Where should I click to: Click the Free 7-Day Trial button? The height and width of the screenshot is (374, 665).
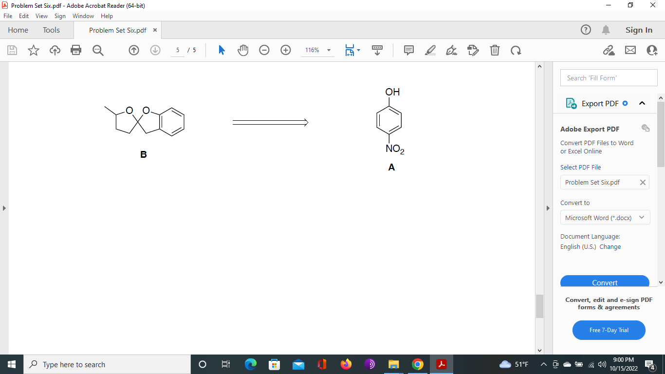[x=609, y=330]
